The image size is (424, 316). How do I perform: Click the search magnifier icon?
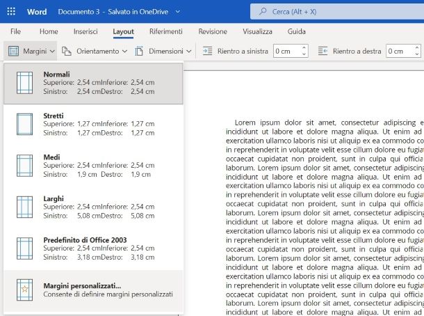coord(263,11)
